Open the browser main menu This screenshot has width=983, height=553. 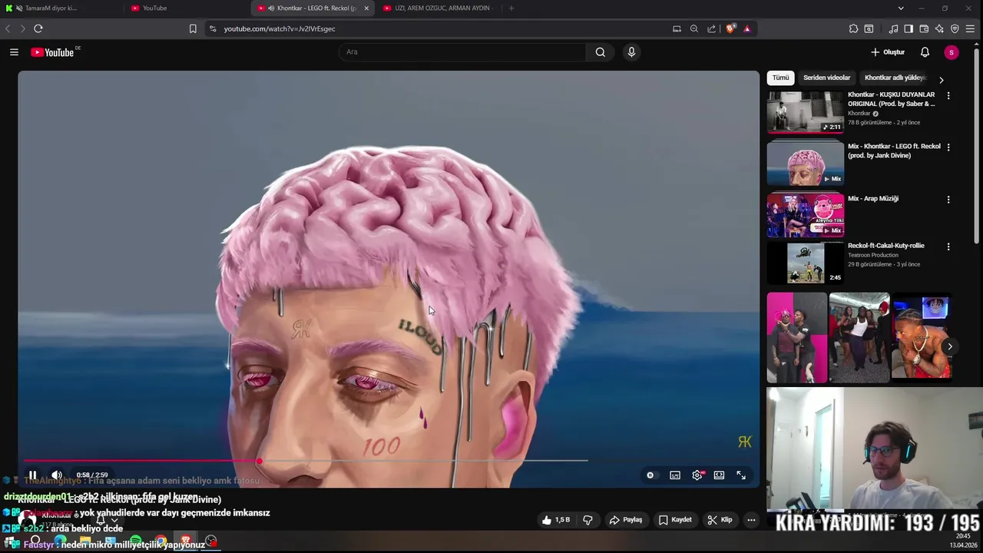[971, 28]
